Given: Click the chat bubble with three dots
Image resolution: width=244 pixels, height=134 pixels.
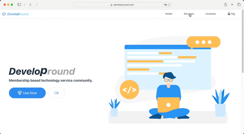Looking at the screenshot, I should point(203,42).
